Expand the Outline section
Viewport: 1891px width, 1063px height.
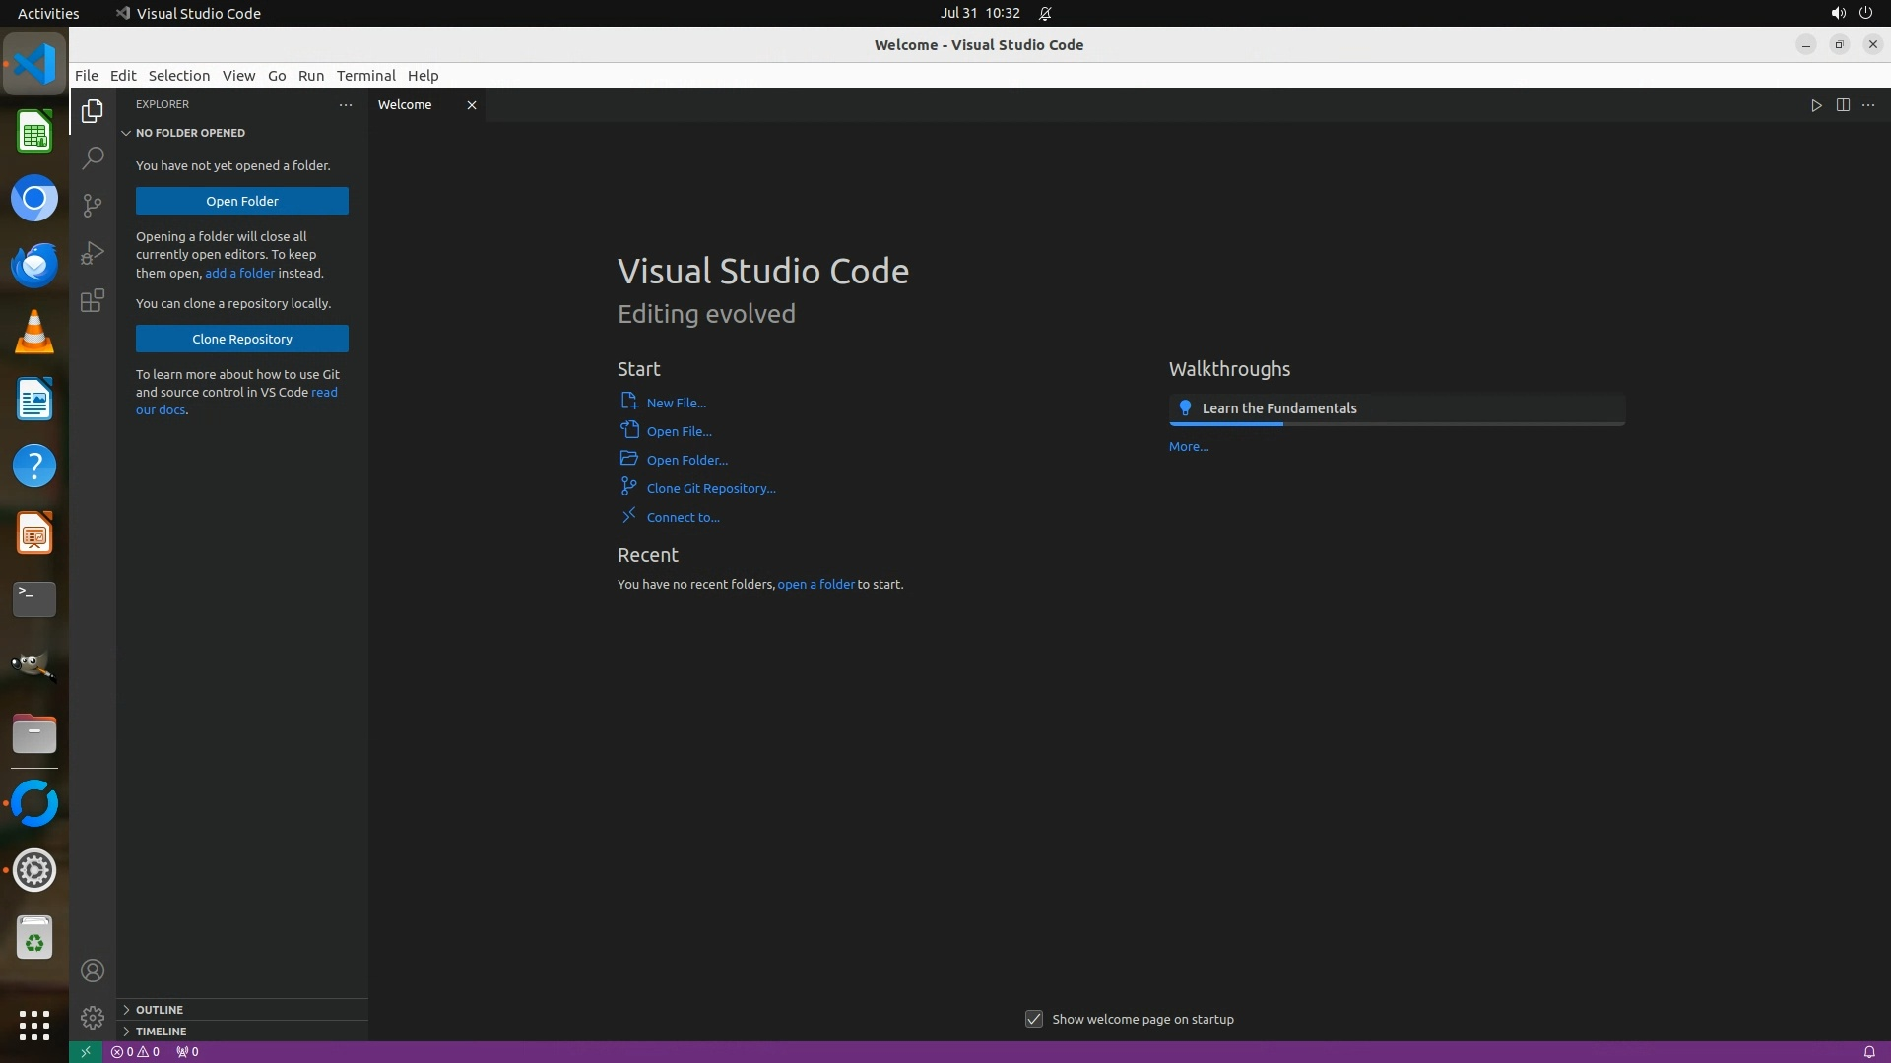pyautogui.click(x=160, y=1010)
